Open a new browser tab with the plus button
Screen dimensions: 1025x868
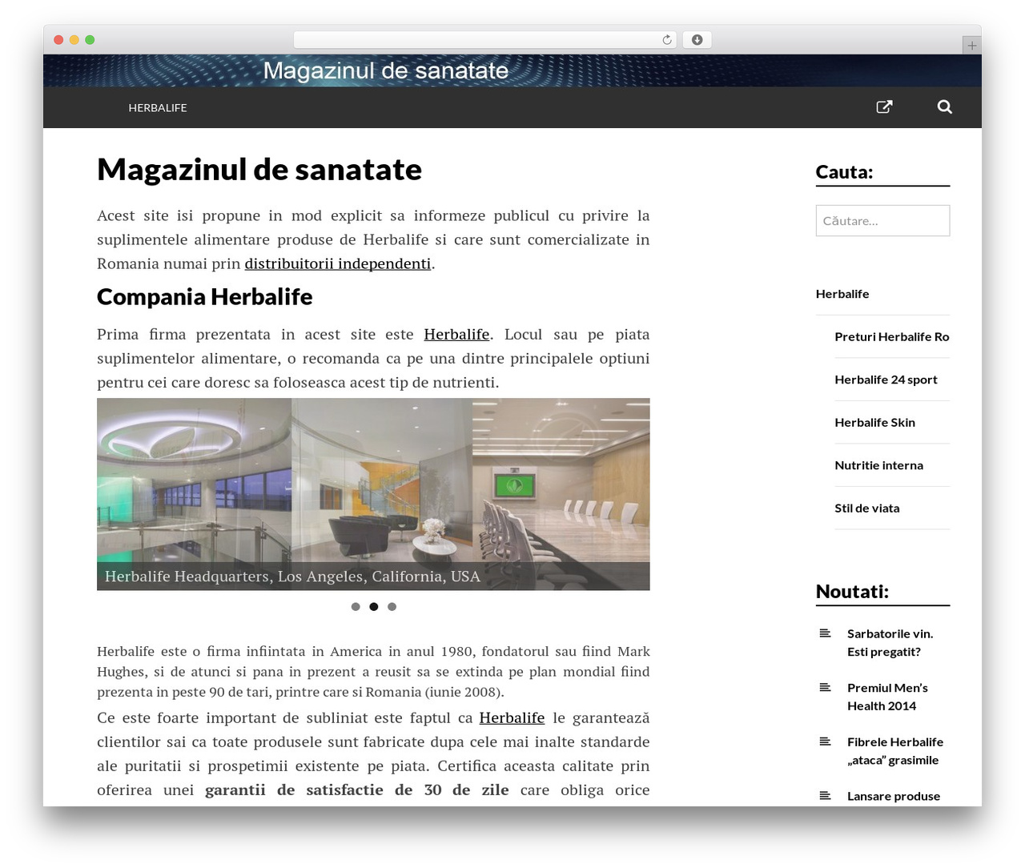tap(971, 46)
